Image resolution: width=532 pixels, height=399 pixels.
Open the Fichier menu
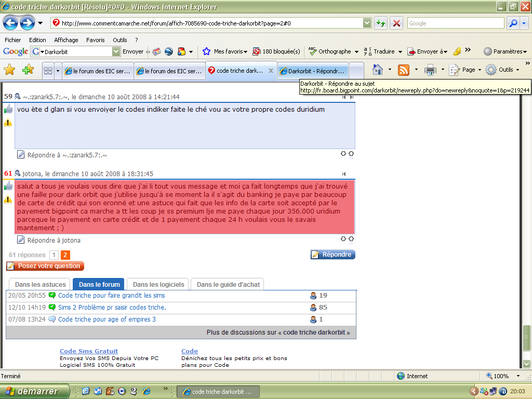point(13,40)
